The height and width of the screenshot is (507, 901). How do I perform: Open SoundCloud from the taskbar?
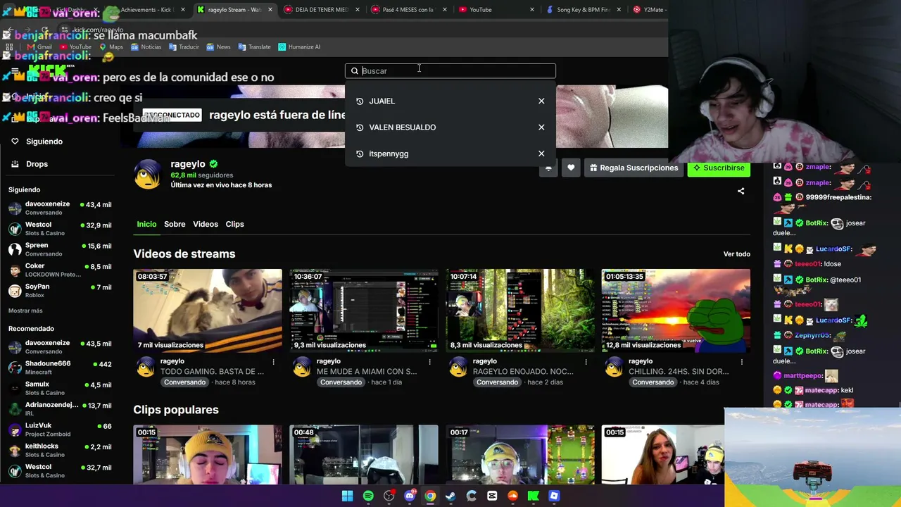click(512, 496)
